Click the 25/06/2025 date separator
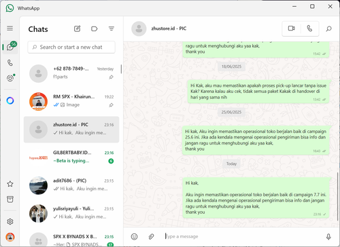The height and width of the screenshot is (247, 340). 231,112
